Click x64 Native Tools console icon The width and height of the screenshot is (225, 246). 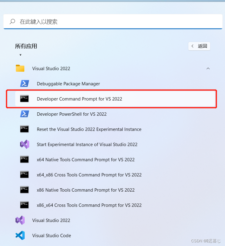coord(24,159)
